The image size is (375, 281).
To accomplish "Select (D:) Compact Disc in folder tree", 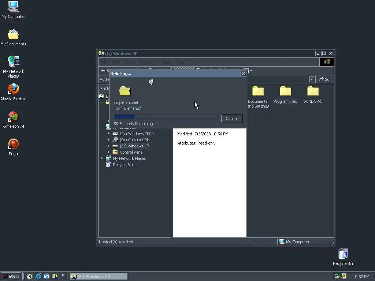I will click(135, 140).
